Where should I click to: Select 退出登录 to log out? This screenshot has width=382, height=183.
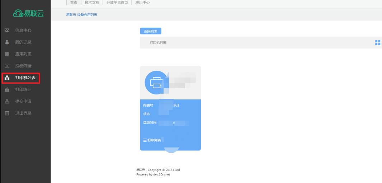click(x=23, y=113)
